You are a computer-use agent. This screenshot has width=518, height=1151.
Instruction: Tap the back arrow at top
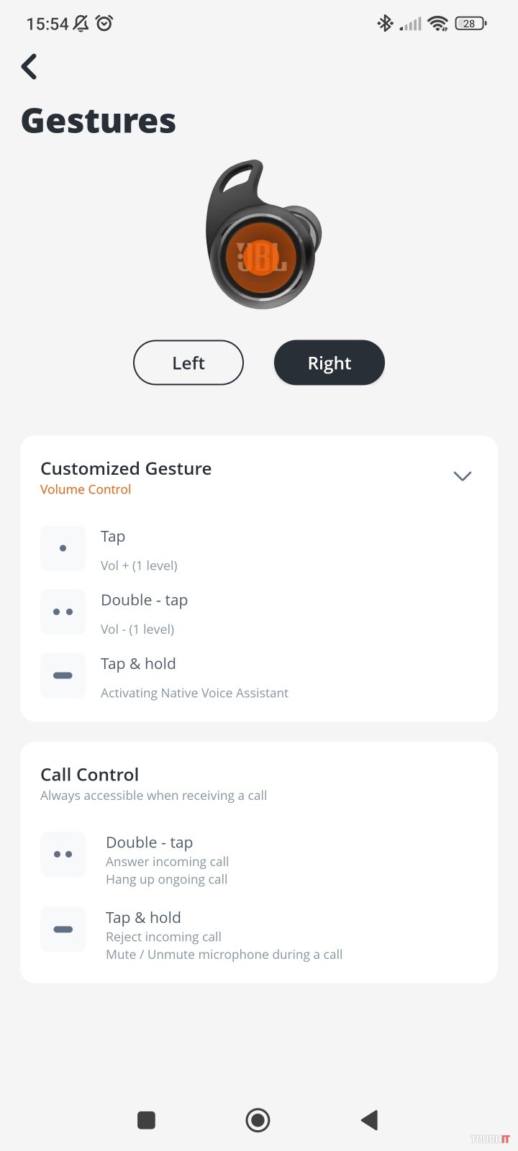[29, 67]
